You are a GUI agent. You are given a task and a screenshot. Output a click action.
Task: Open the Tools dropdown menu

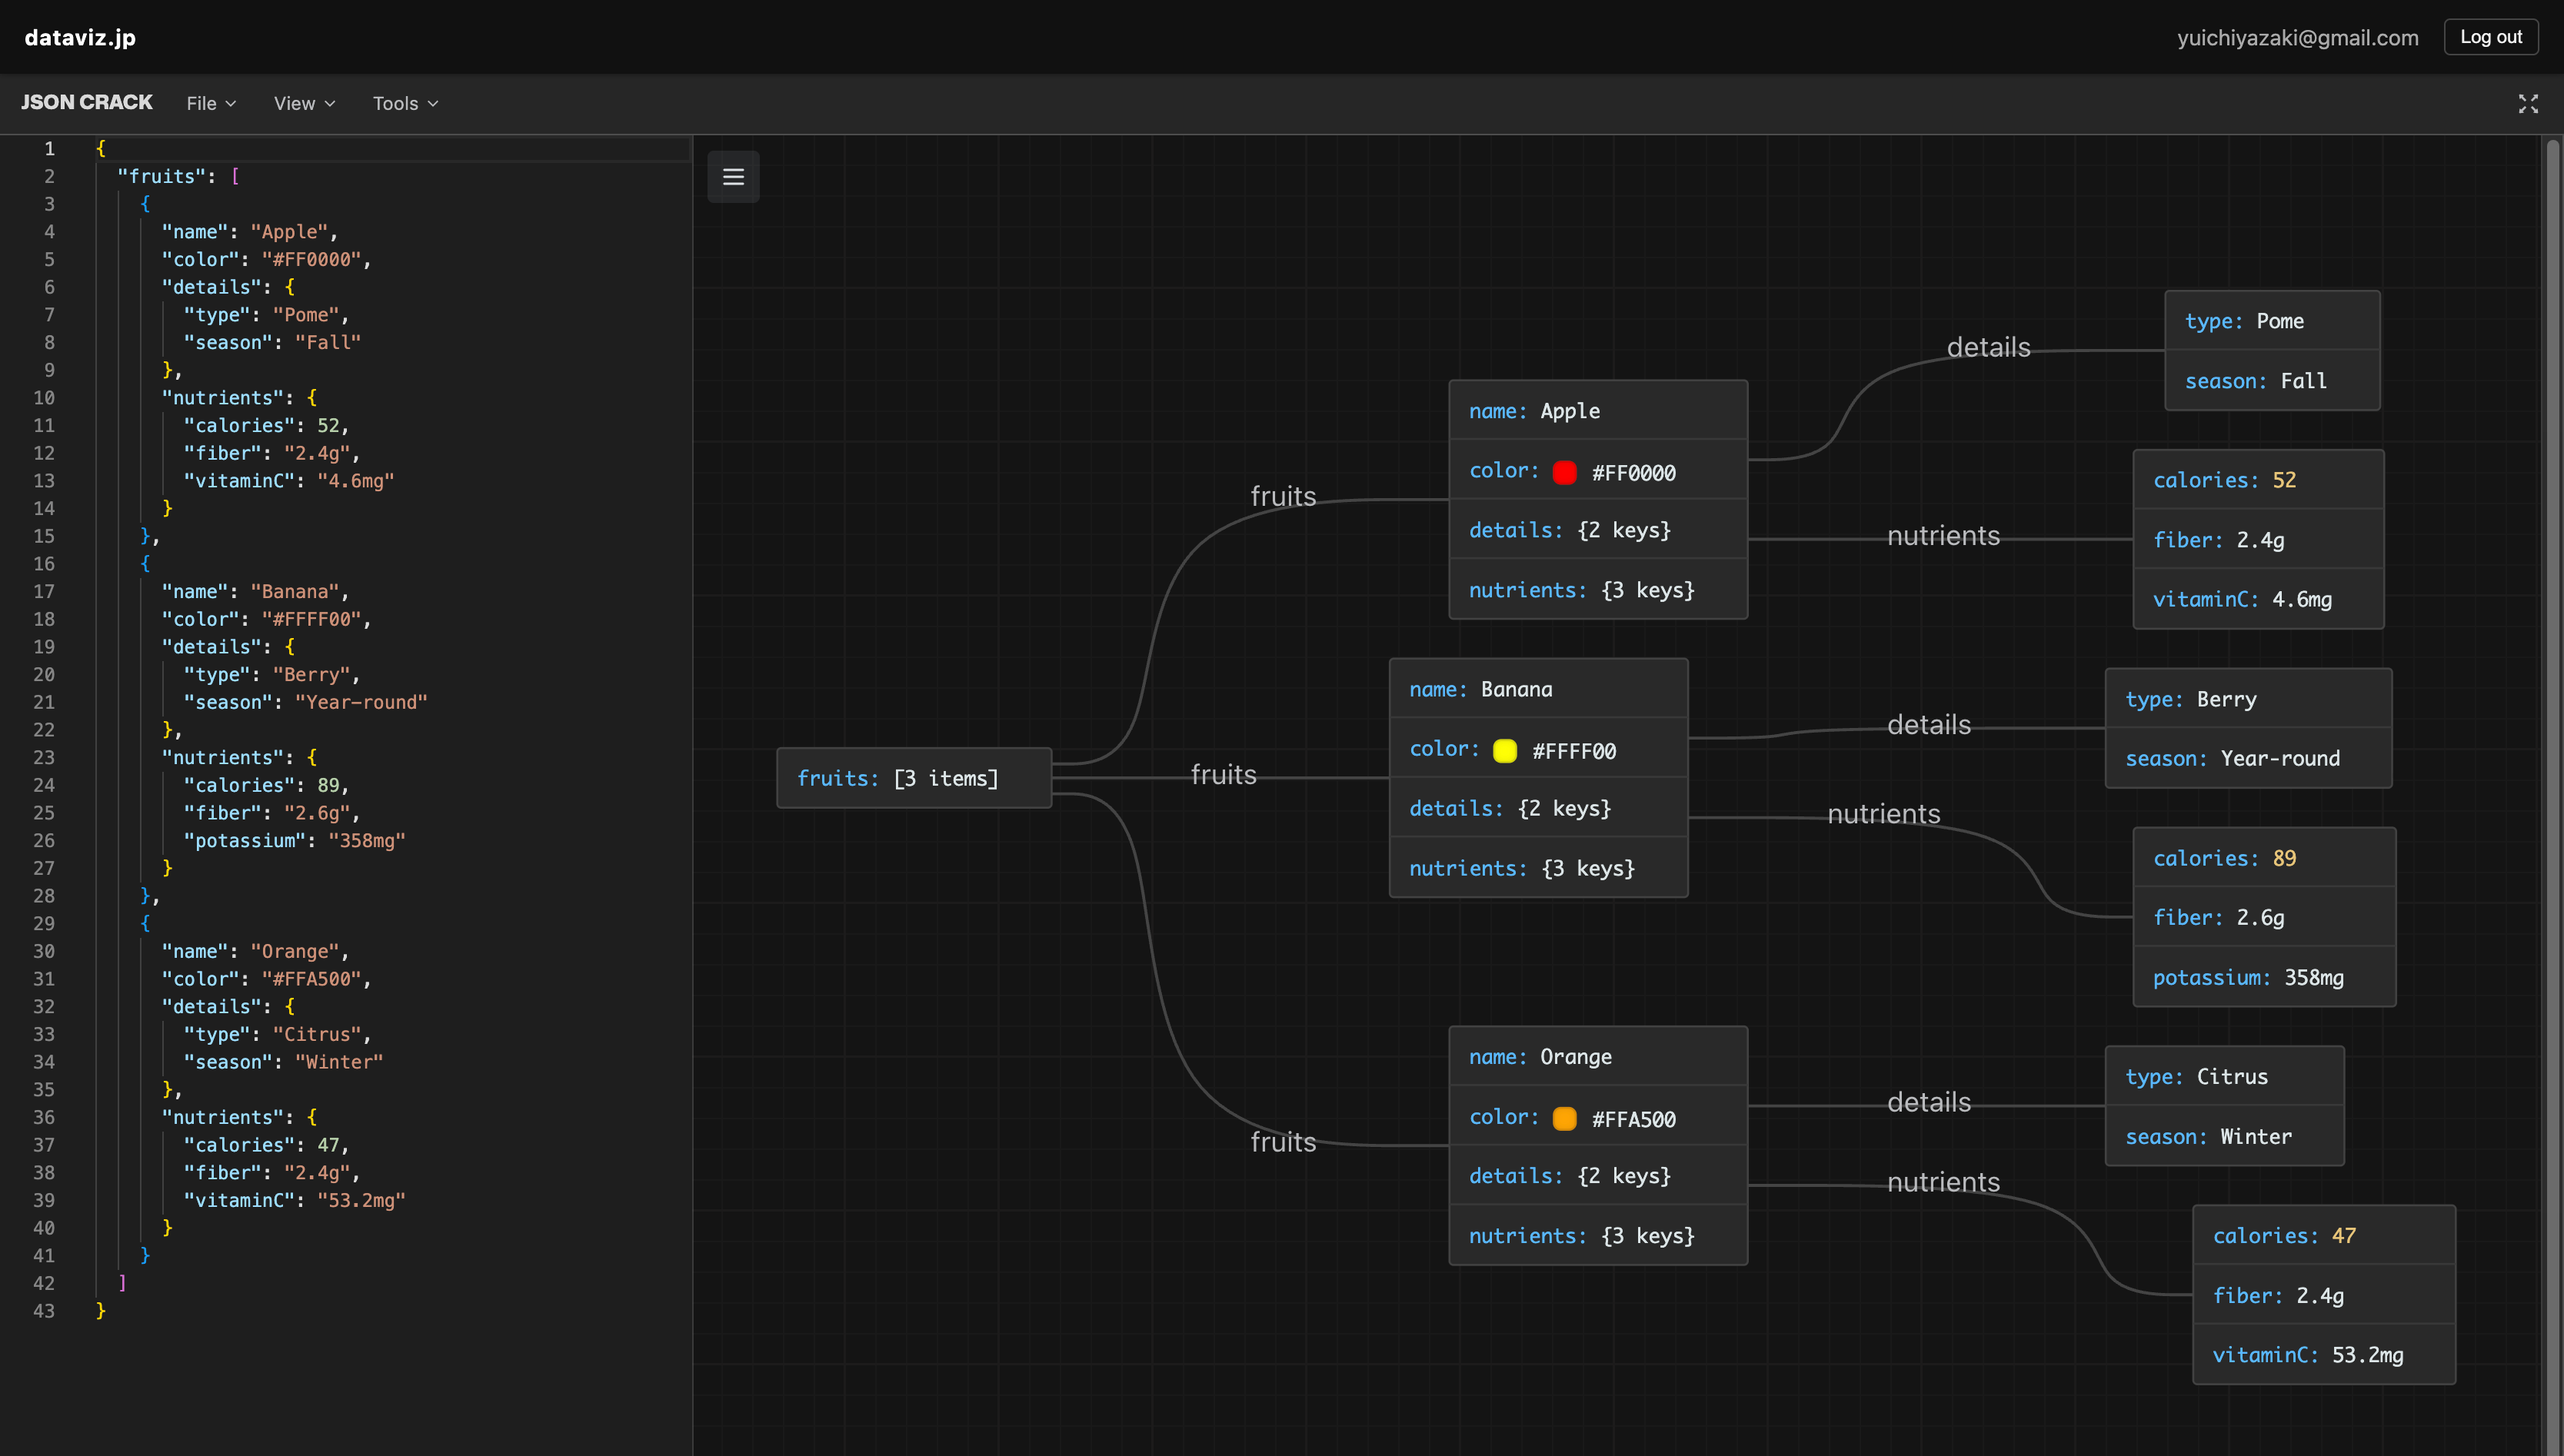405,104
